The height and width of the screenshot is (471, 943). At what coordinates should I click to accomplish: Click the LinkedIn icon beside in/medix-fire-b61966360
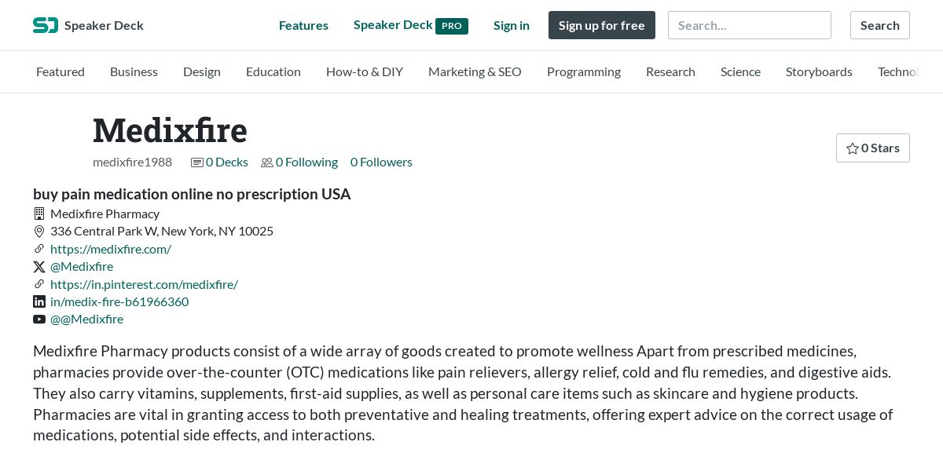[x=39, y=301]
